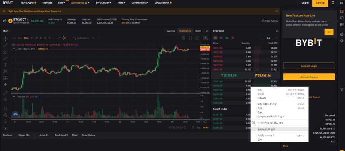Click the yellow Sign Up button
Screen dimensions: 345x151
pos(320,3)
